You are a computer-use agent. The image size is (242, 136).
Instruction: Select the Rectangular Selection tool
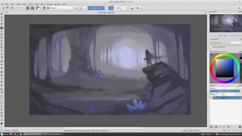[2, 96]
